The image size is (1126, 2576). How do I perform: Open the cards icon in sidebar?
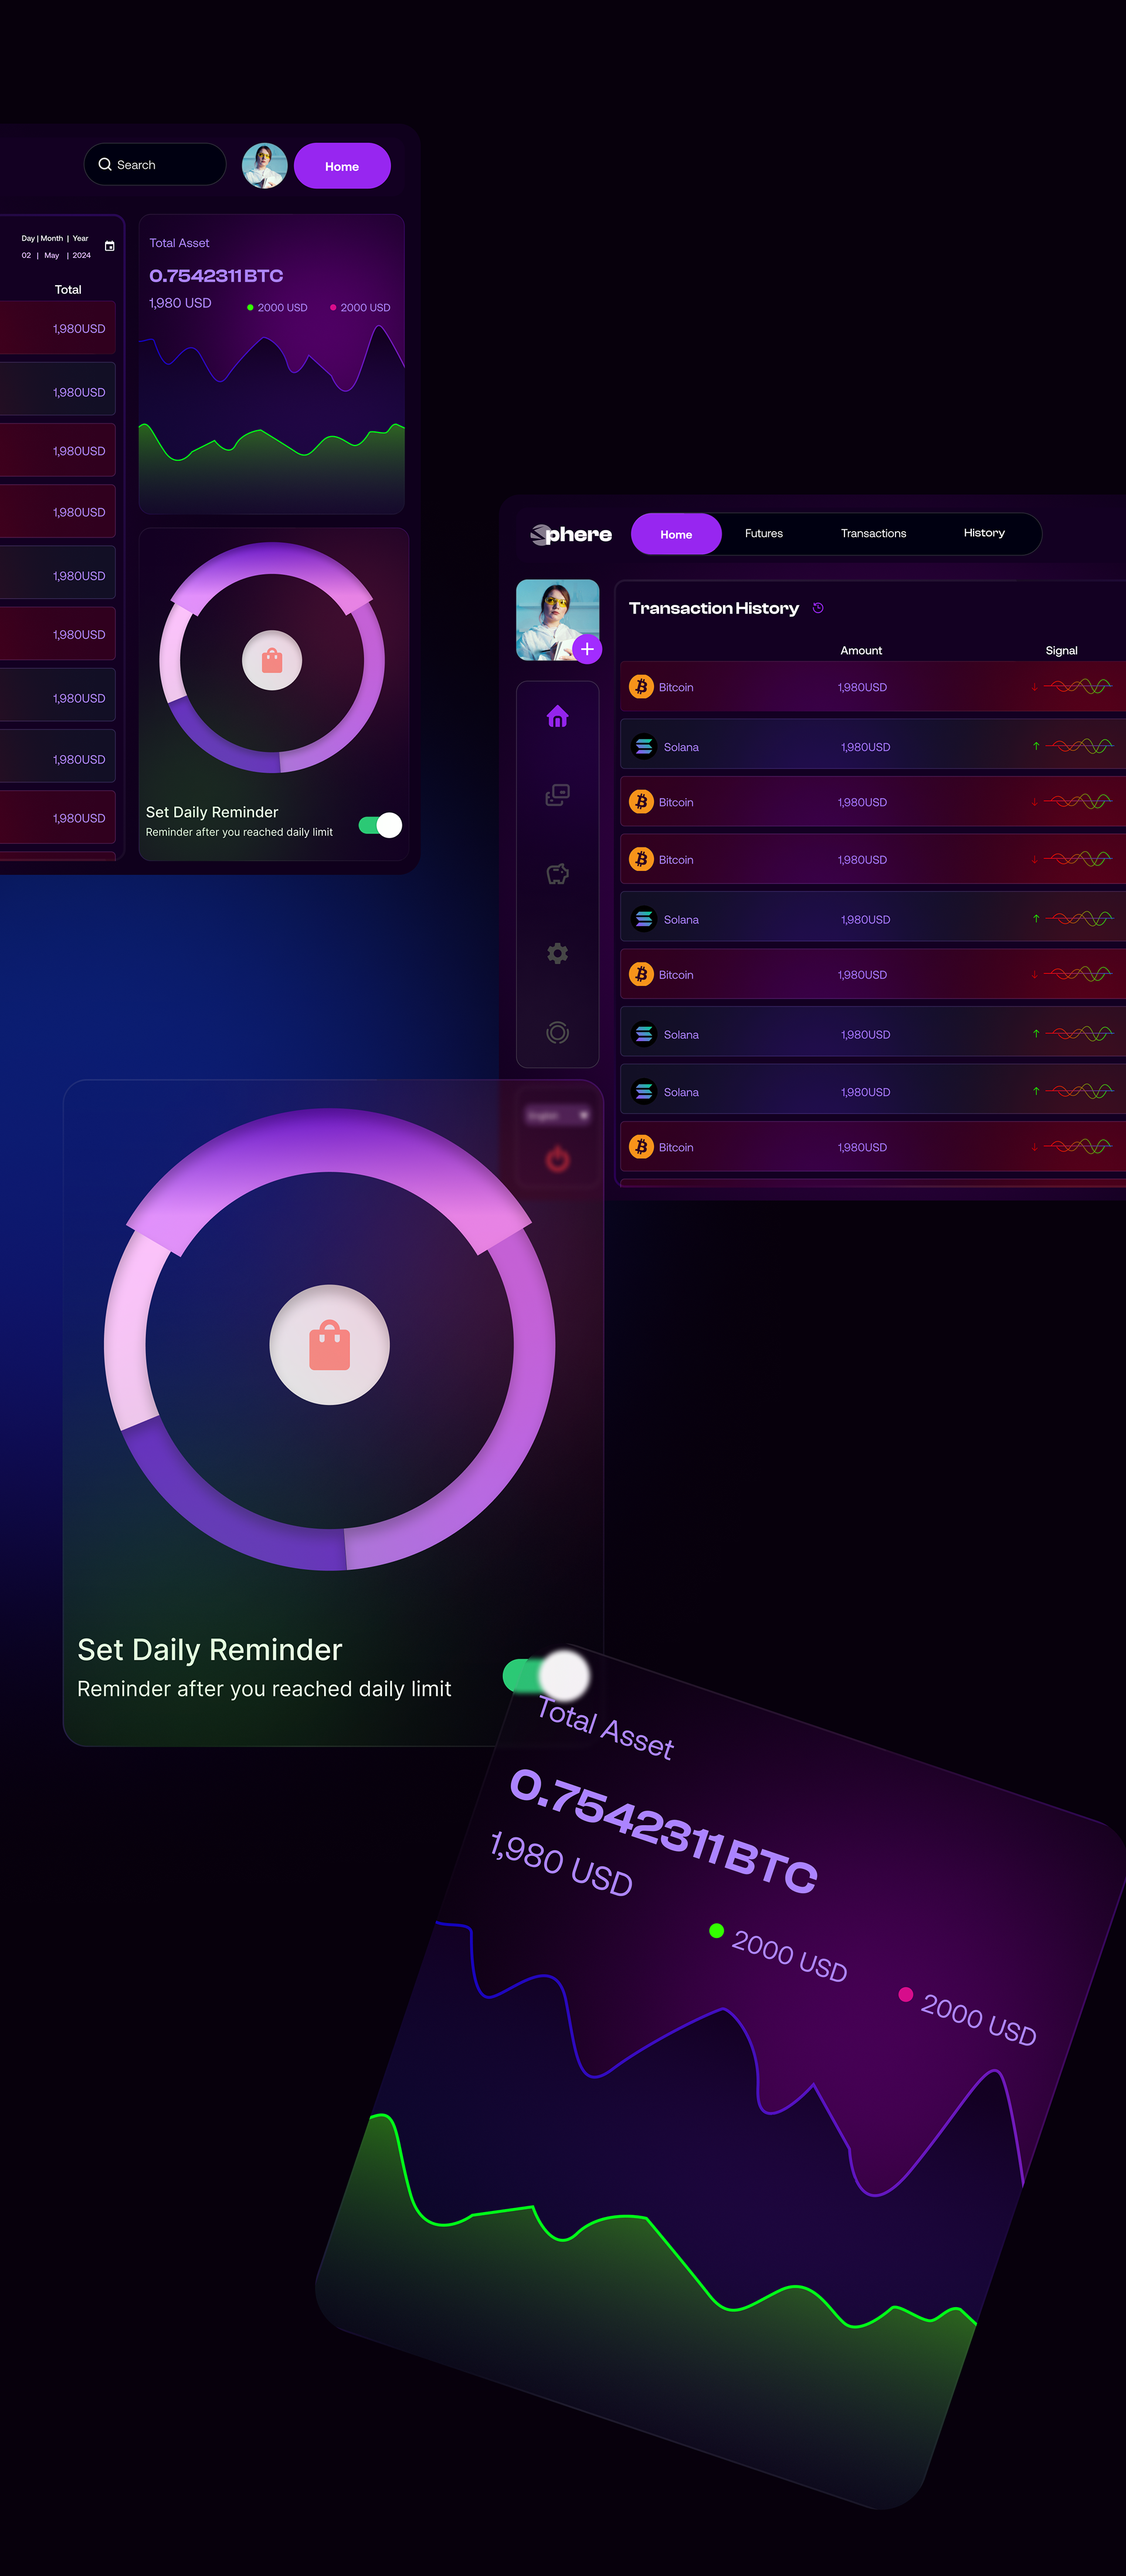click(x=558, y=795)
